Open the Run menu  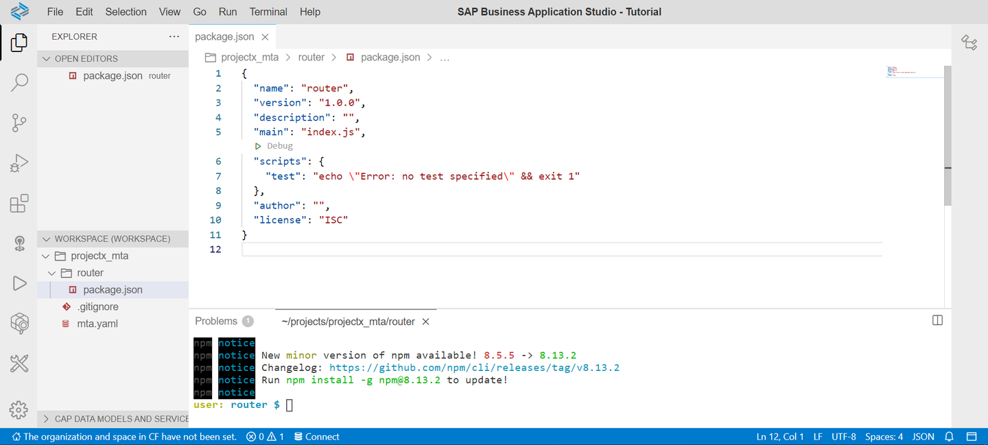coord(228,12)
